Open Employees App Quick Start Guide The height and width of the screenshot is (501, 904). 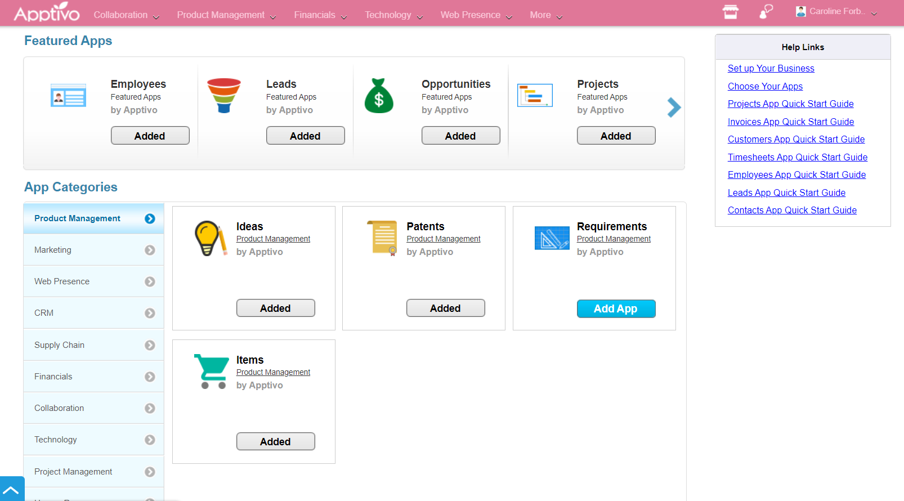click(x=796, y=175)
